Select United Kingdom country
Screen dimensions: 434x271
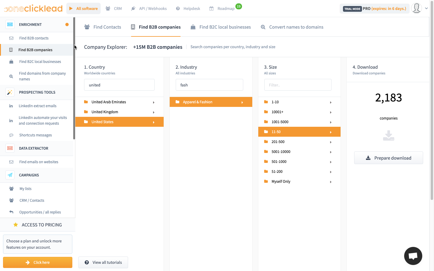tap(119, 112)
